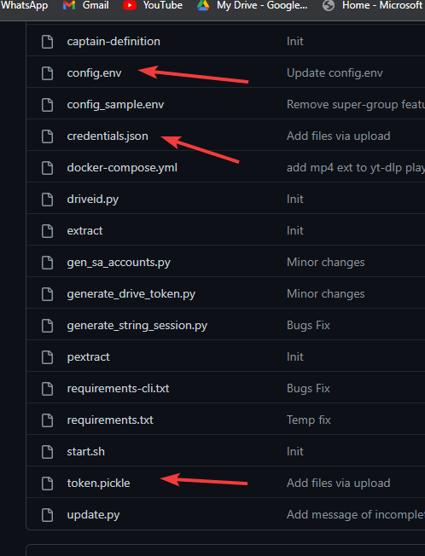Open the driveid.py file
The image size is (425, 556).
(x=92, y=200)
